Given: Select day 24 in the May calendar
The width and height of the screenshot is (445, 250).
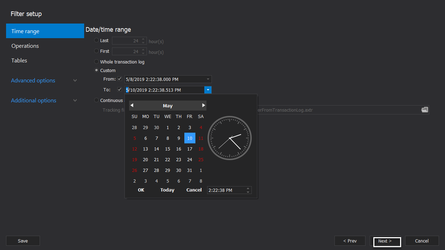Looking at the screenshot, I should tap(189, 159).
